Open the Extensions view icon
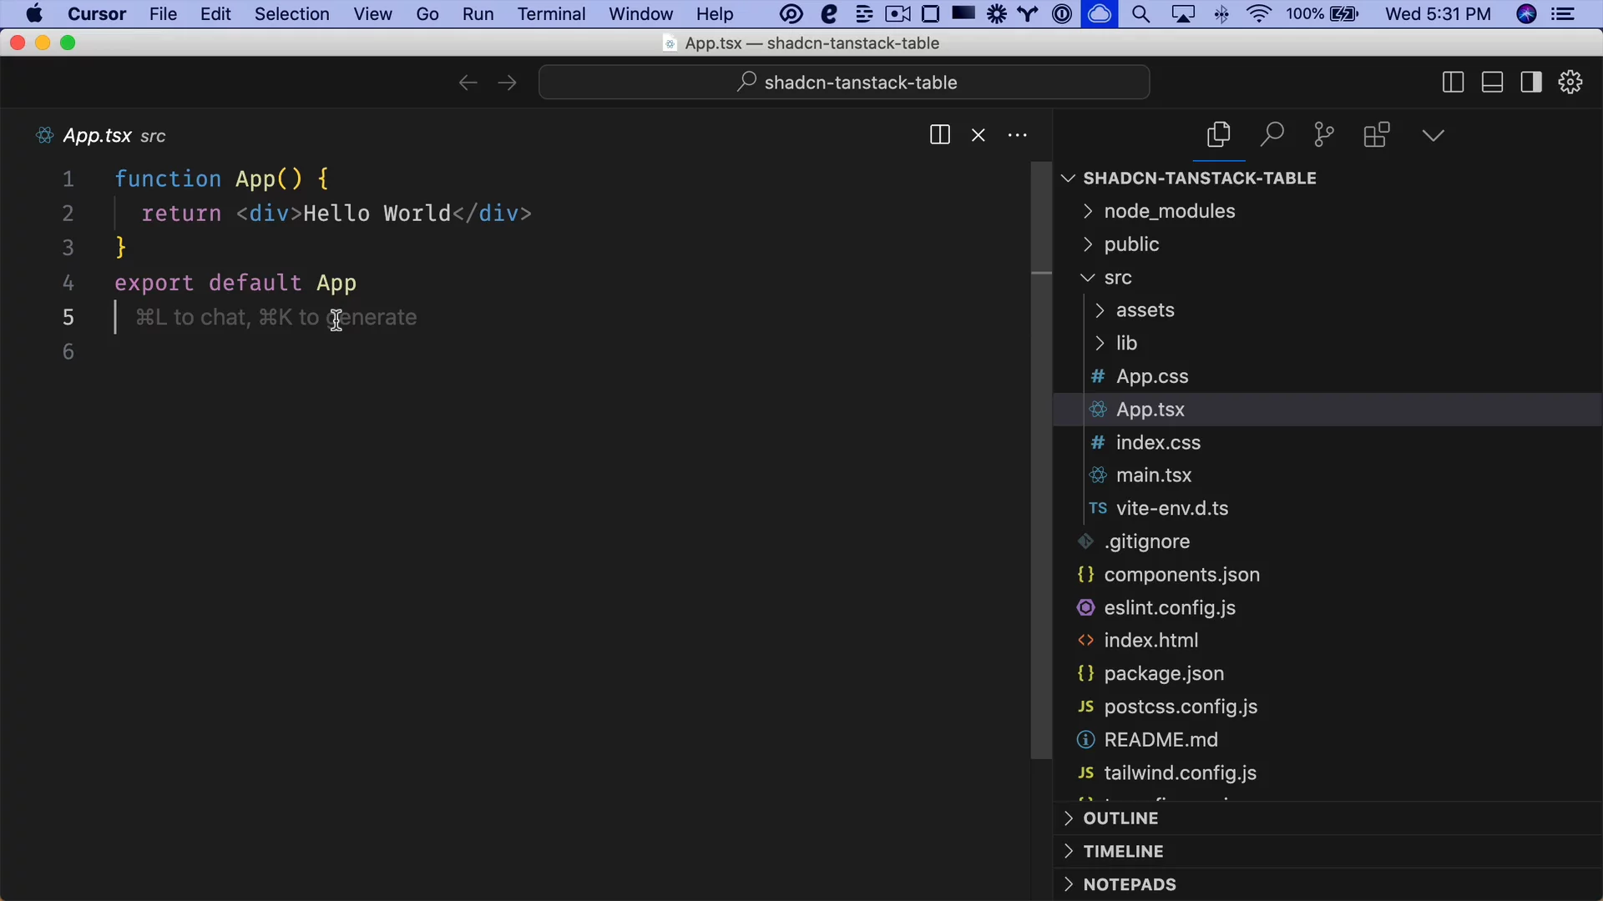The height and width of the screenshot is (901, 1603). pyautogui.click(x=1377, y=135)
